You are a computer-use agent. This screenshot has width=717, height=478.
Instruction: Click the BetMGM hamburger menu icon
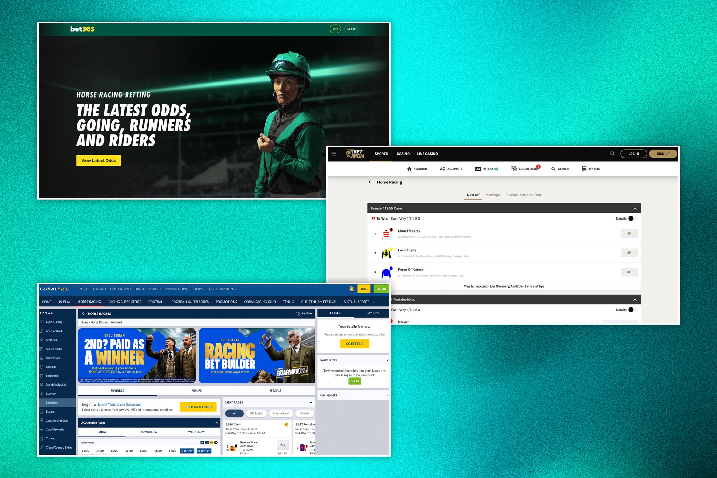334,154
